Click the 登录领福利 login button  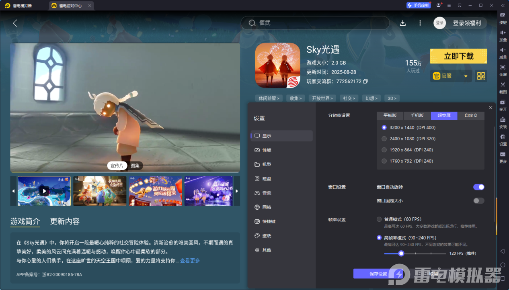coord(467,23)
